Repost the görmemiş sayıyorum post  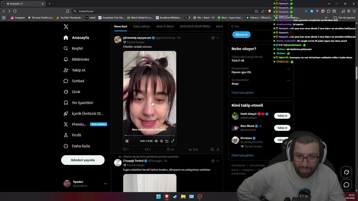click(x=148, y=149)
